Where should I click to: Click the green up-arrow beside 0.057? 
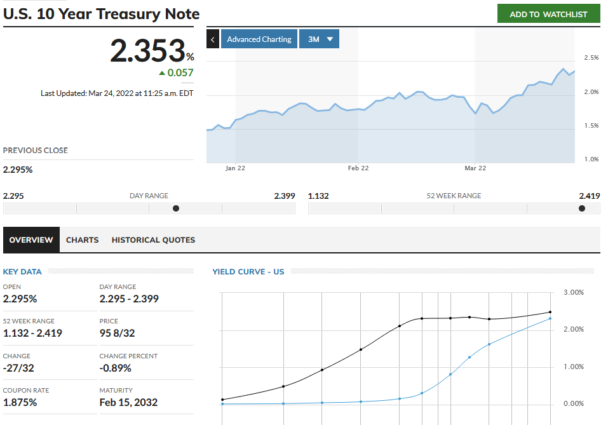pyautogui.click(x=162, y=73)
